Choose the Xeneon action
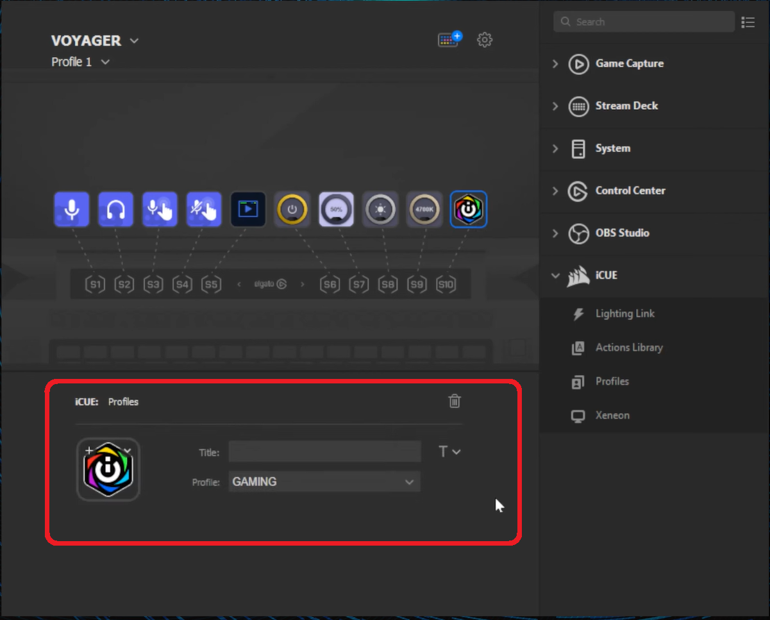This screenshot has height=620, width=770. (612, 415)
